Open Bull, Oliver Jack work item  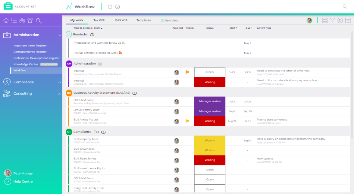84,149
